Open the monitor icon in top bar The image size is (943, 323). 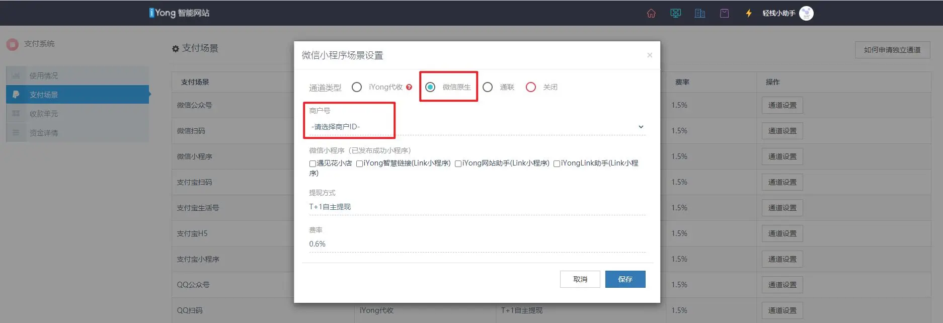[675, 14]
